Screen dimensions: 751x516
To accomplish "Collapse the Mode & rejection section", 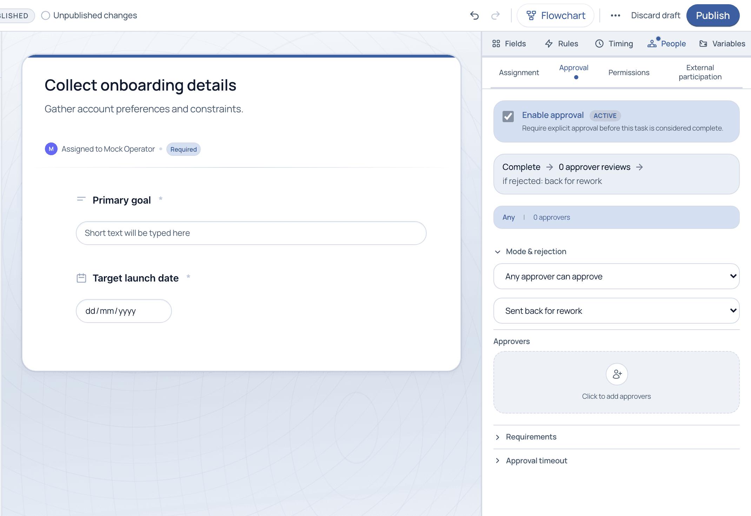I will (x=531, y=251).
